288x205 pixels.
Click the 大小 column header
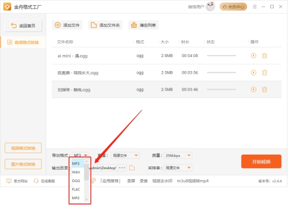(164, 42)
